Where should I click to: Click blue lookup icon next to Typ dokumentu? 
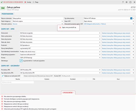click(131, 18)
